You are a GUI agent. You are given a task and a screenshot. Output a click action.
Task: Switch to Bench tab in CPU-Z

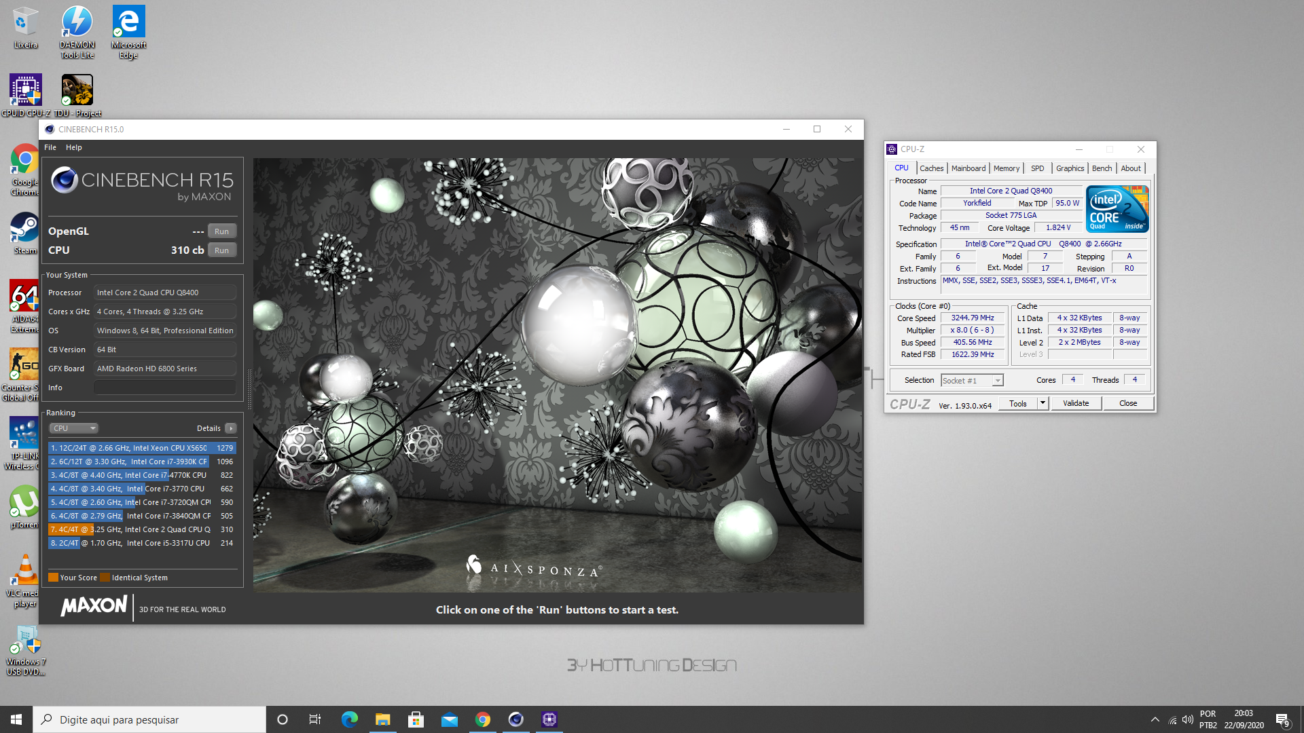pyautogui.click(x=1102, y=168)
